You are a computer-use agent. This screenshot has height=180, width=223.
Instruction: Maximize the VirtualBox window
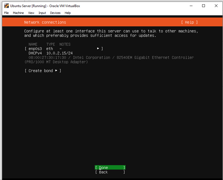(x=203, y=6)
